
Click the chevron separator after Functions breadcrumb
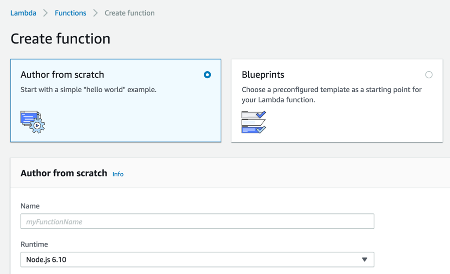[96, 13]
